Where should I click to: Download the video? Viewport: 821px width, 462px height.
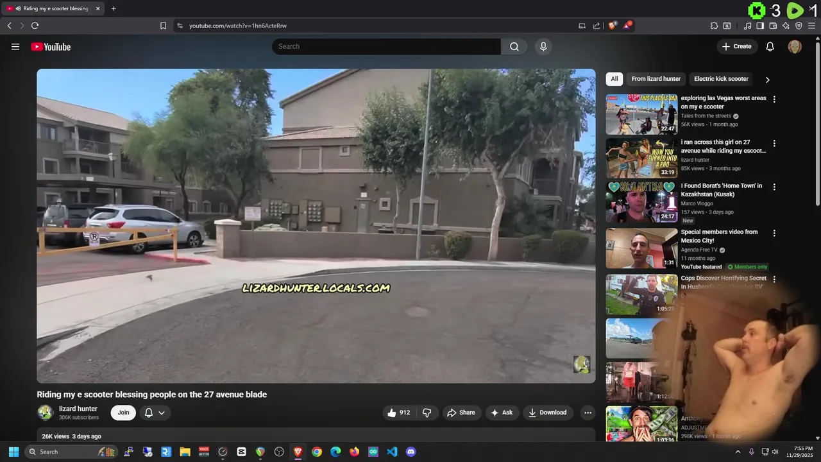[548, 413]
